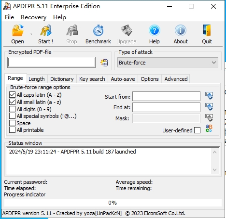Switch to the Key search tab
The width and height of the screenshot is (226, 219).
[x=92, y=79]
